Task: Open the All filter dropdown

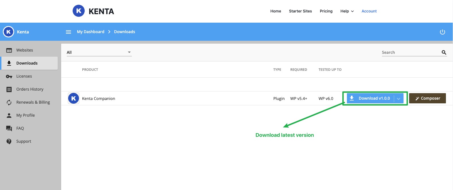Action: (99, 52)
